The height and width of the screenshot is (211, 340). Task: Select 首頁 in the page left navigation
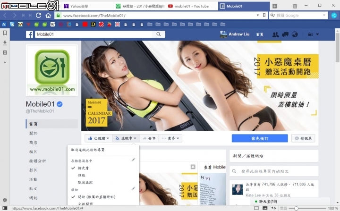click(52, 124)
